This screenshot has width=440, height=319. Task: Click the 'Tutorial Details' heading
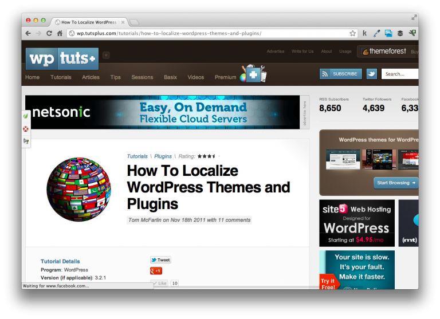(x=60, y=262)
